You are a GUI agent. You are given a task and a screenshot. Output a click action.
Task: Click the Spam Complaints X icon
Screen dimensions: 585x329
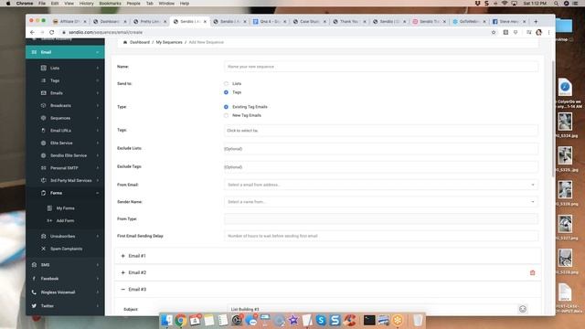pos(43,249)
